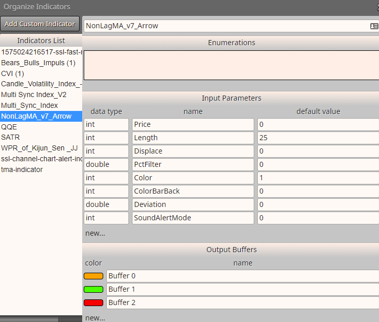Edit data type of Price parameter
Image resolution: width=379 pixels, height=322 pixels.
(x=106, y=124)
